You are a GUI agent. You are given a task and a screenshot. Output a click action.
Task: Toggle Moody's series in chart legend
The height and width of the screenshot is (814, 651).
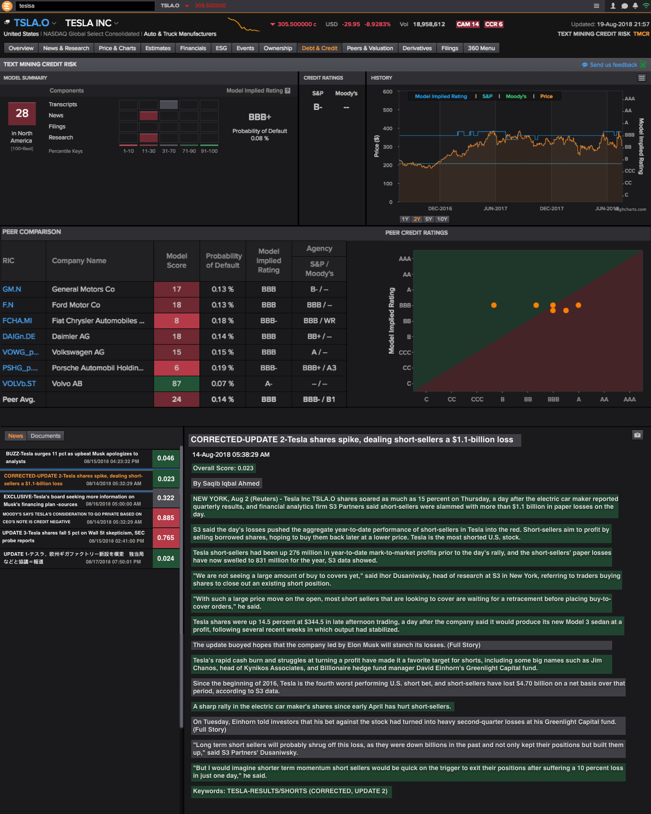(x=516, y=96)
